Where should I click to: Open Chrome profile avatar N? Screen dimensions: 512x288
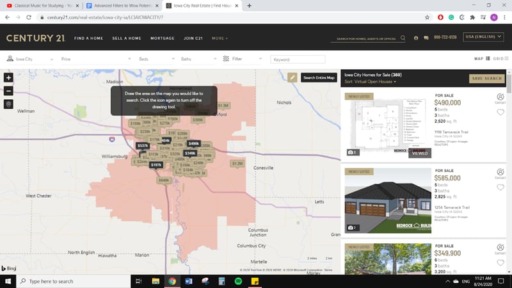(494, 17)
